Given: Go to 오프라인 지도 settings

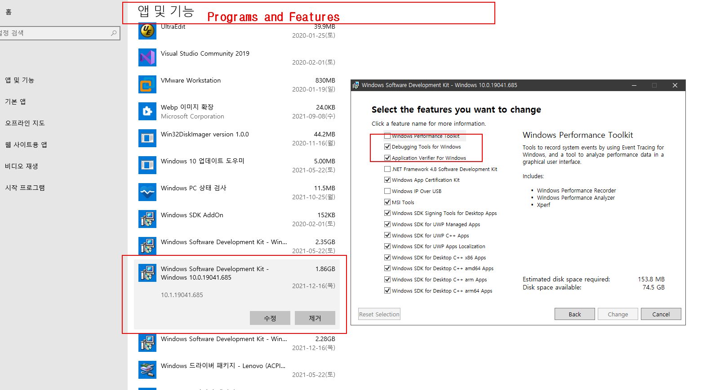Looking at the screenshot, I should tap(25, 123).
